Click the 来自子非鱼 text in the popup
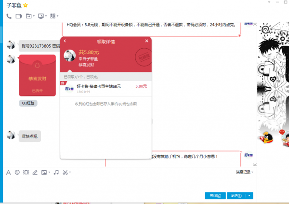The image size is (289, 204). [x=88, y=59]
